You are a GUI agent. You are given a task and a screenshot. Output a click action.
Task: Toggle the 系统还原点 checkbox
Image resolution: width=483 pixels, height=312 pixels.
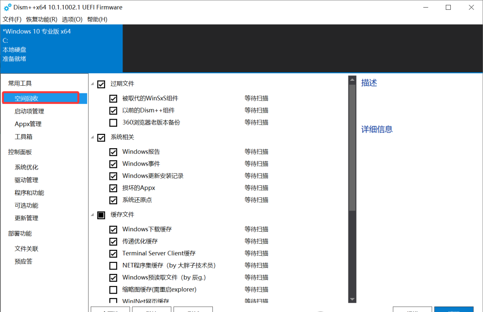(x=113, y=200)
